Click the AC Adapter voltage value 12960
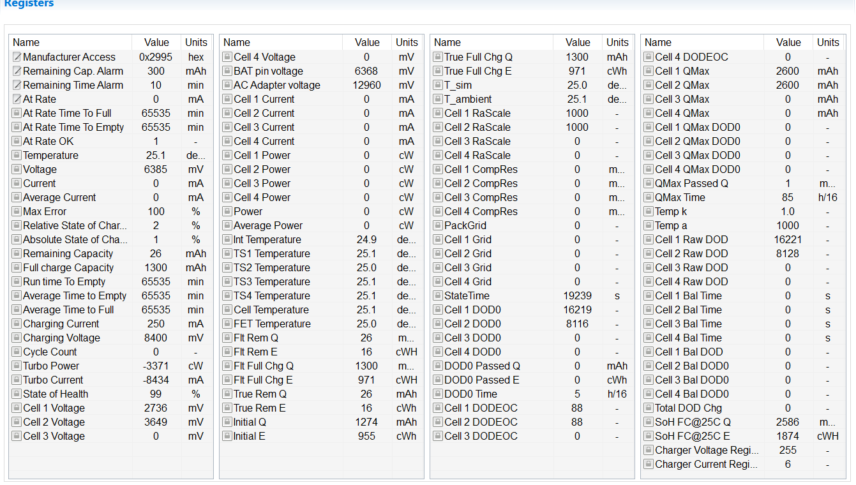The image size is (856, 485). point(367,86)
